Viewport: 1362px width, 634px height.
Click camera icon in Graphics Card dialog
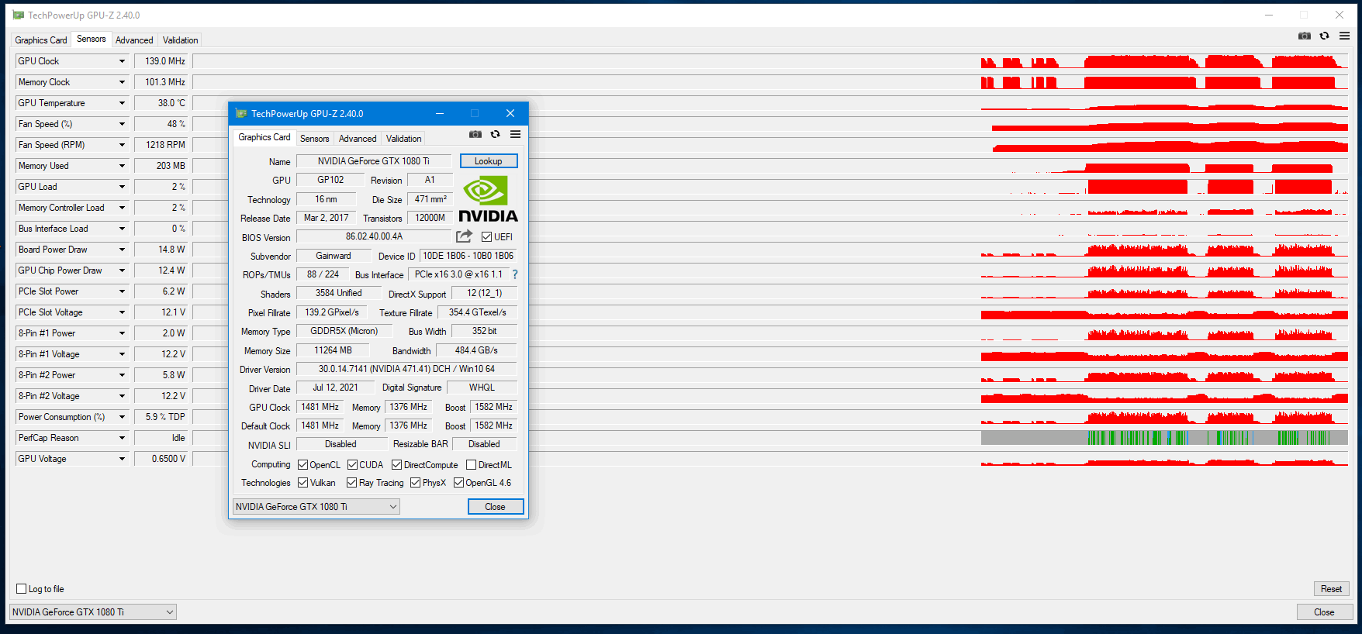pos(475,134)
